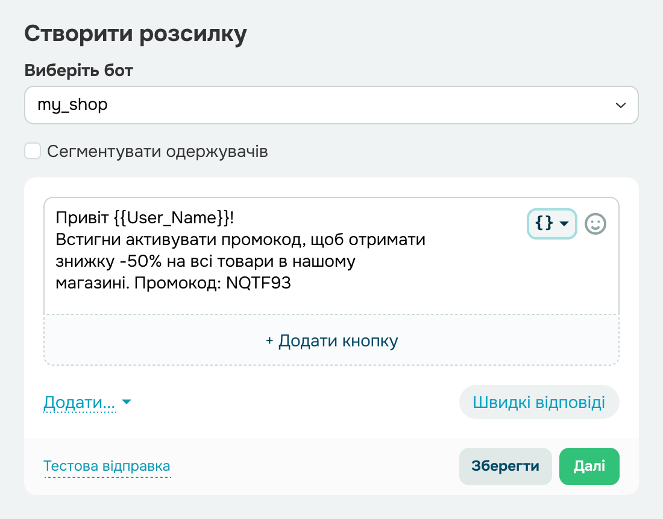Proceed with the green Далі button
This screenshot has height=519, width=663.
589,466
